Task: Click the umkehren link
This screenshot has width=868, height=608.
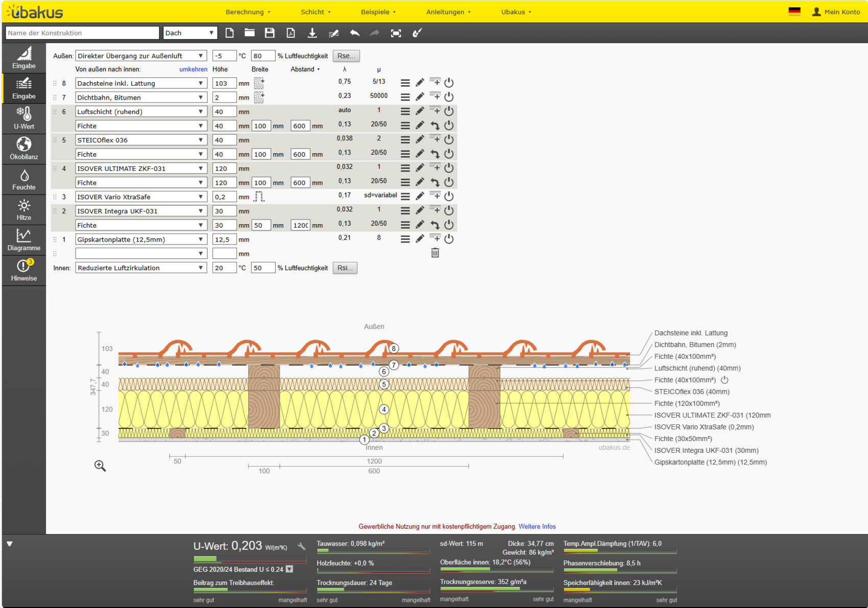Action: tap(193, 69)
